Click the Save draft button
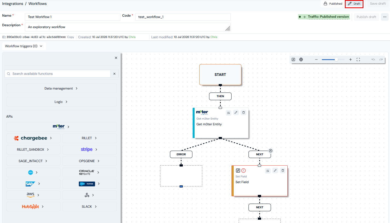This screenshot has width=390, height=223. tap(378, 4)
